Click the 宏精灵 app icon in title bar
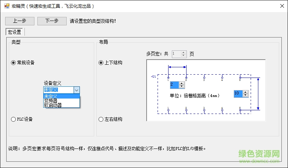The height and width of the screenshot is (168, 288). click(x=7, y=6)
